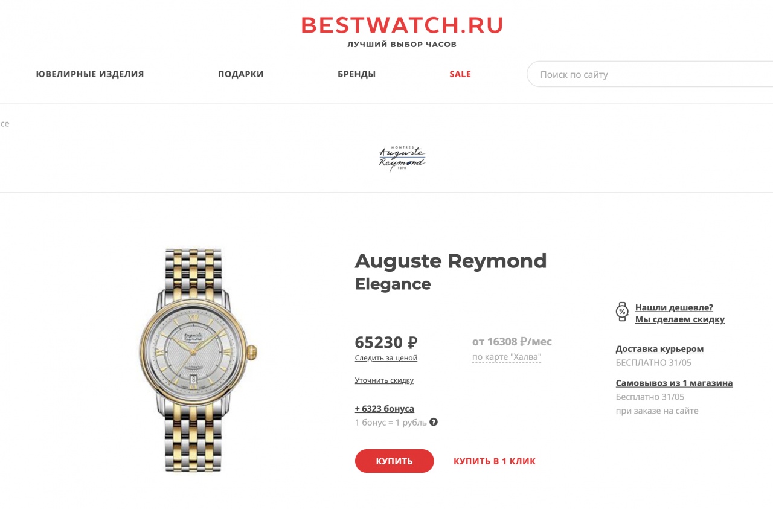Image resolution: width=773 pixels, height=509 pixels.
Task: Click the BESTWATCH.RU site logo
Action: click(402, 25)
